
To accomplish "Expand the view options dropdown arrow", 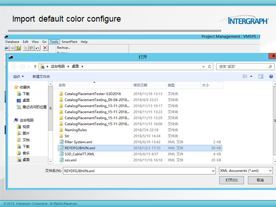I will pos(251,76).
